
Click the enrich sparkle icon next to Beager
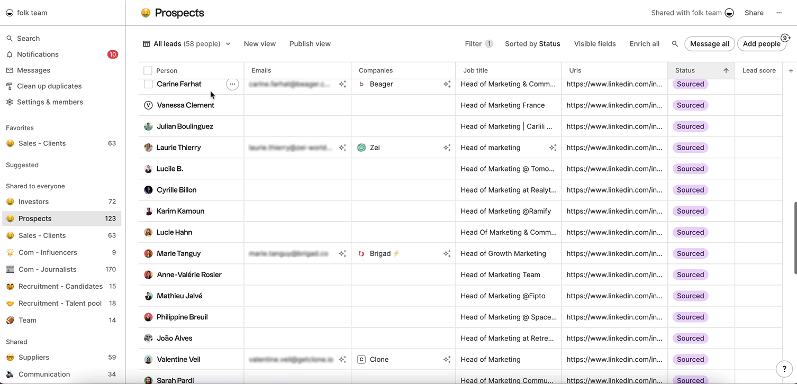447,84
